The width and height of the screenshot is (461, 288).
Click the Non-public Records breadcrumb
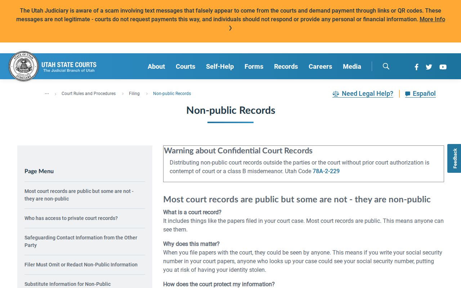click(x=172, y=94)
